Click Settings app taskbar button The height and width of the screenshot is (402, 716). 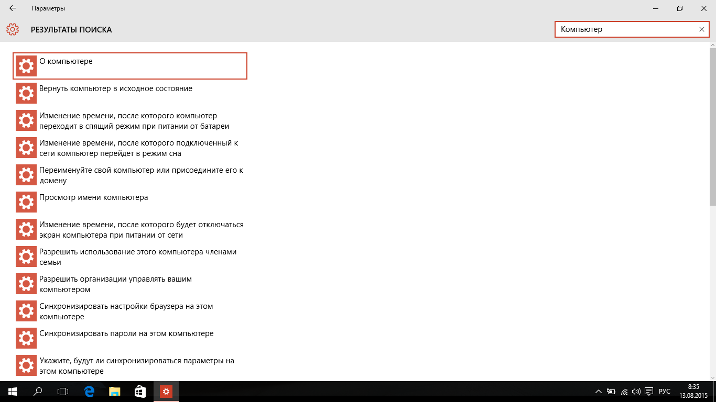click(x=166, y=392)
